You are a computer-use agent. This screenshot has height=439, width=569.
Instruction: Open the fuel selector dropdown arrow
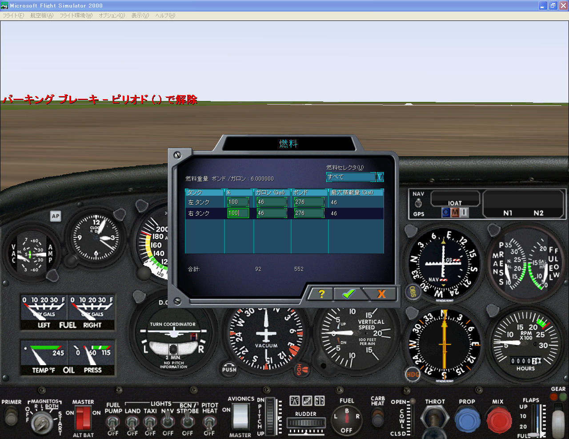[x=380, y=177]
